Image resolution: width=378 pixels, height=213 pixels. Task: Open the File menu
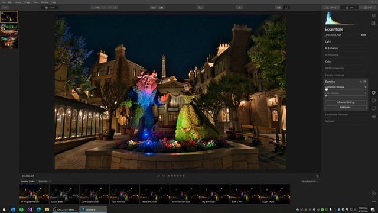[3, 2]
